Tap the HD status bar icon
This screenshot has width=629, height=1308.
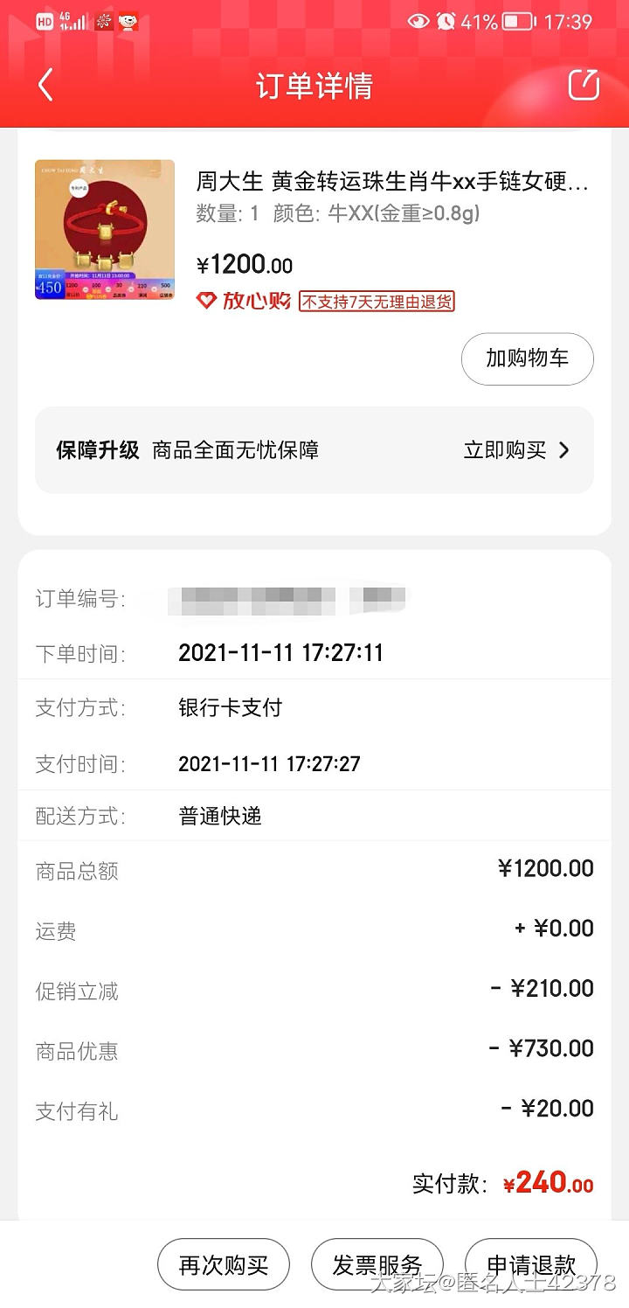click(45, 22)
